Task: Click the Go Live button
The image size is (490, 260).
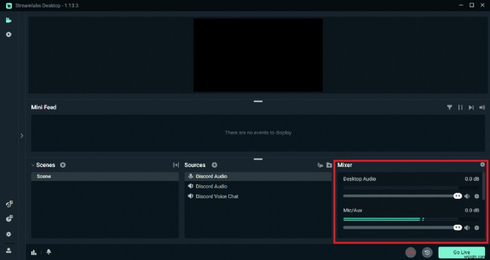Action: [x=461, y=252]
